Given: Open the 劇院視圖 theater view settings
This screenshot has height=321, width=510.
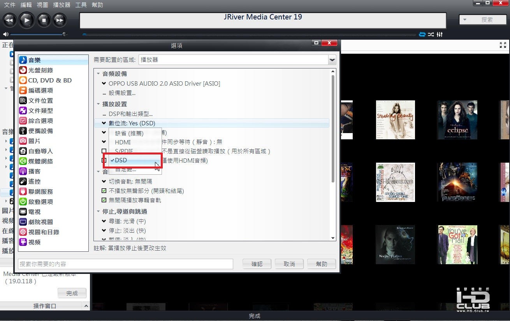Looking at the screenshot, I should click(40, 222).
